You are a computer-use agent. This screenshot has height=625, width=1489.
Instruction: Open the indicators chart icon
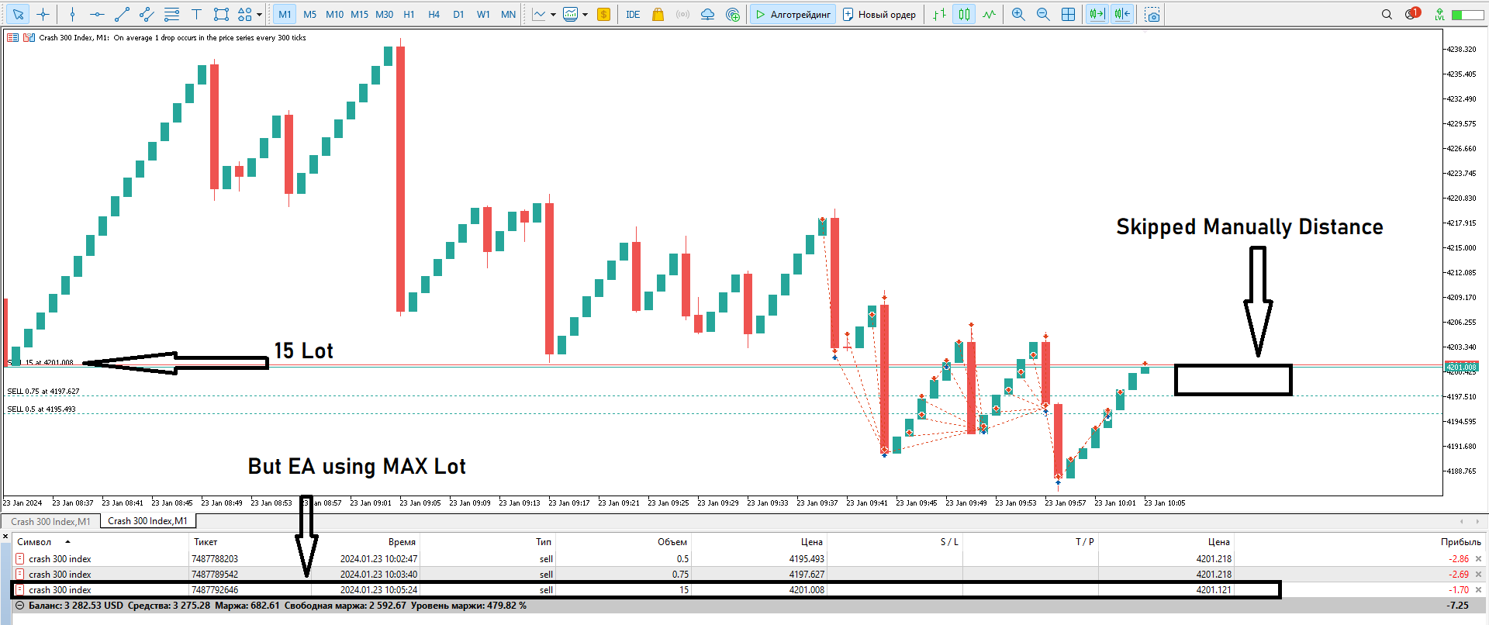pyautogui.click(x=571, y=14)
